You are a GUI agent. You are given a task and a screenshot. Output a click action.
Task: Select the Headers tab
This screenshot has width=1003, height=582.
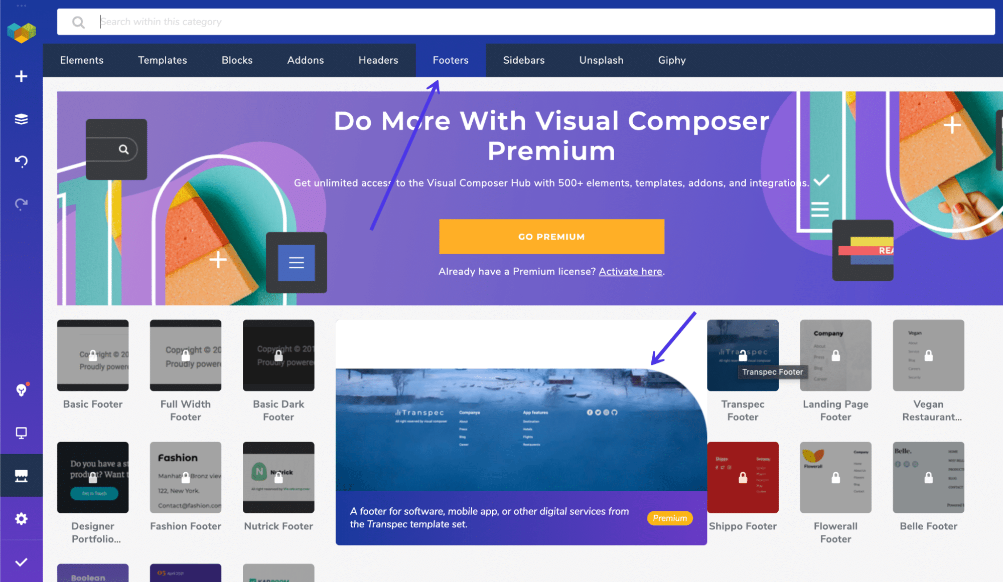click(x=378, y=60)
